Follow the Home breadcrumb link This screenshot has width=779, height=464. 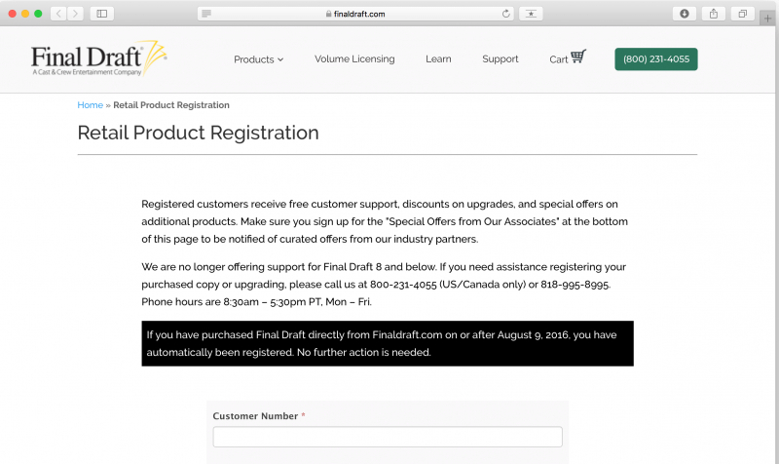[x=90, y=105]
